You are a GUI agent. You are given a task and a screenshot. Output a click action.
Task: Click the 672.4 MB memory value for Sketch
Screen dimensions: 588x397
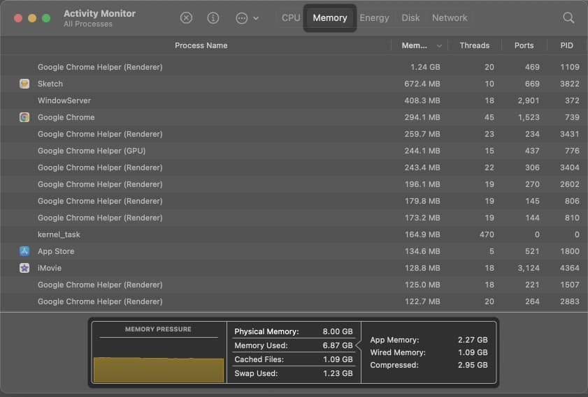[422, 84]
